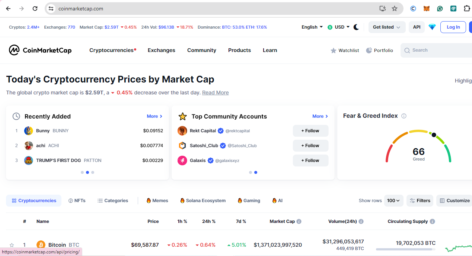Open the Learn nav menu
The image size is (472, 256).
[x=270, y=50]
